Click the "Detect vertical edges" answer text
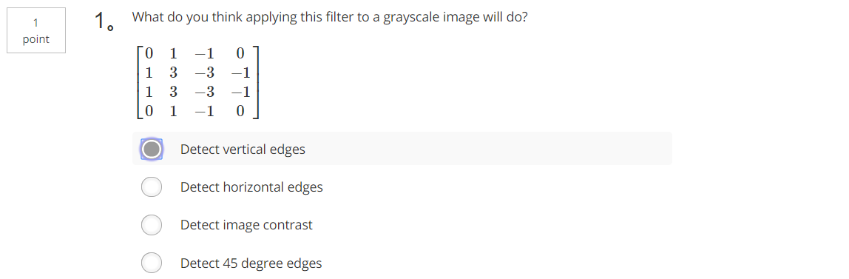This screenshot has width=849, height=279. pyautogui.click(x=243, y=149)
